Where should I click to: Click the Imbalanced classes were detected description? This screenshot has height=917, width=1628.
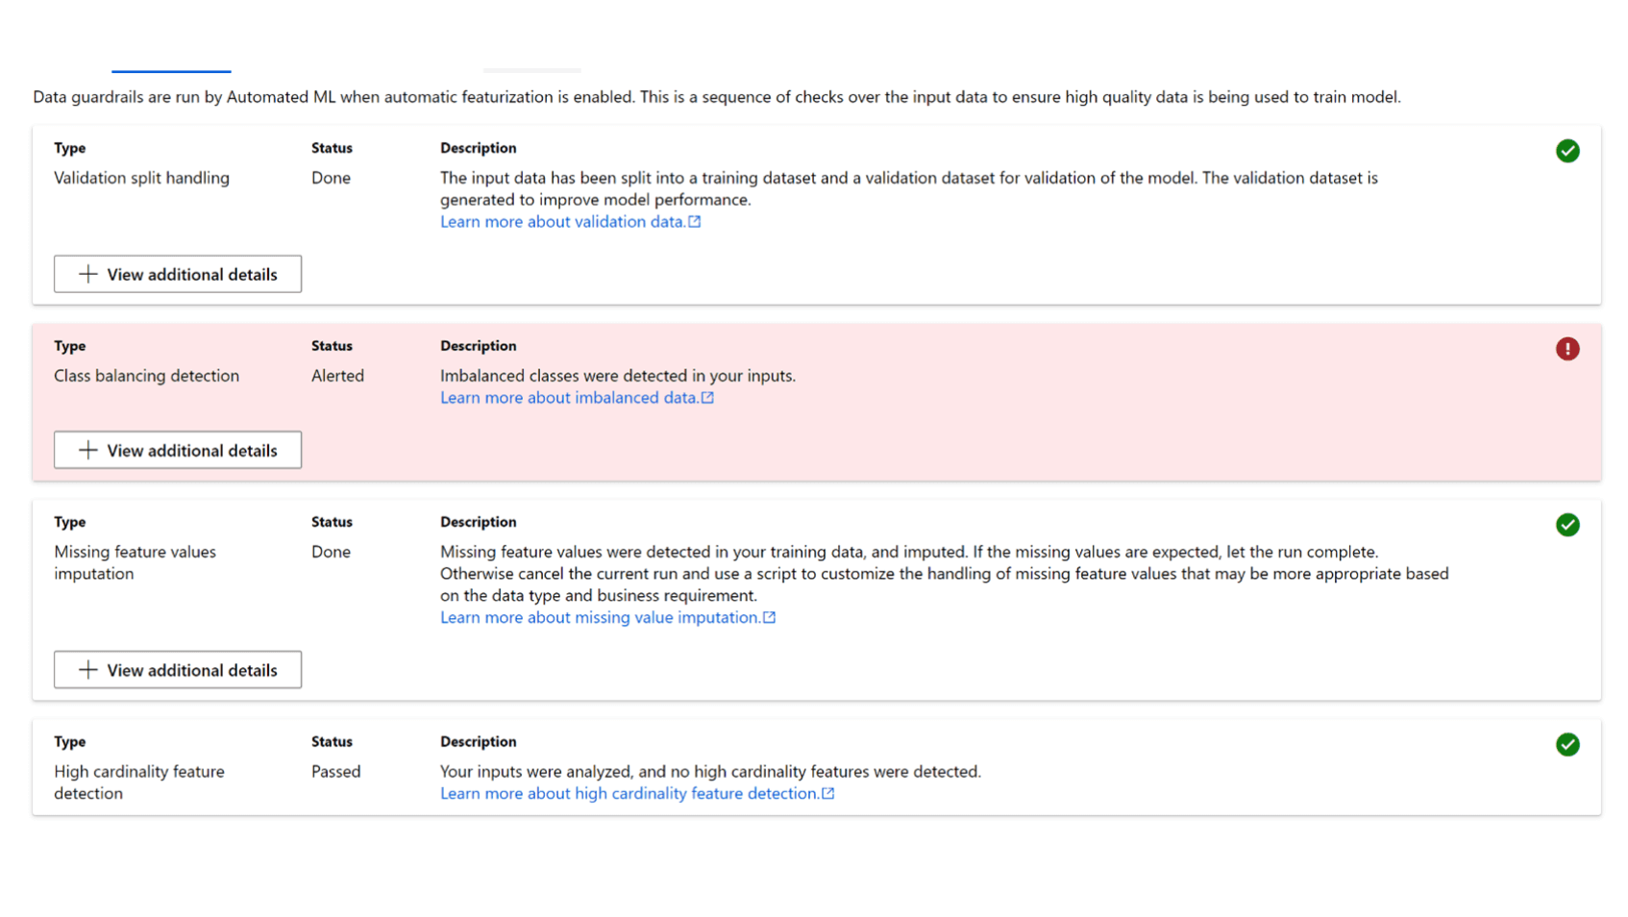point(617,376)
